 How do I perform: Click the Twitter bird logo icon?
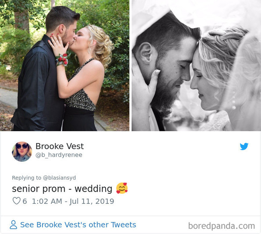click(x=244, y=147)
